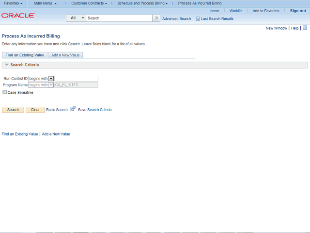The image size is (310, 233).
Task: Tick the Case Sensitive checkbox
Action: pyautogui.click(x=4, y=92)
